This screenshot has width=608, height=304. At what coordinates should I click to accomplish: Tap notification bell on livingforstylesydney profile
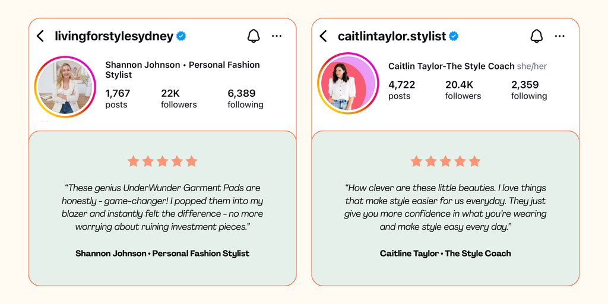point(254,36)
